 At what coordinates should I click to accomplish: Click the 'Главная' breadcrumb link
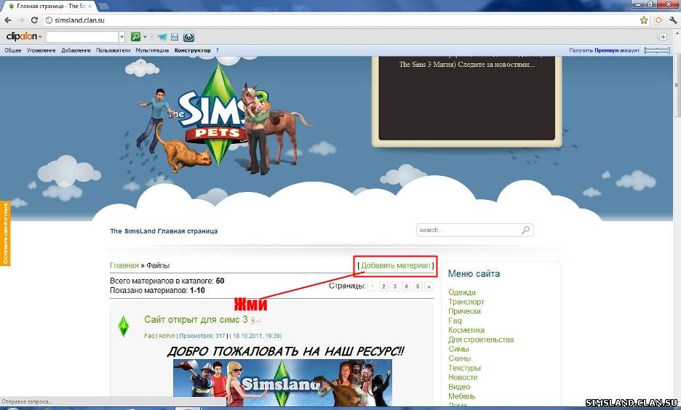124,265
